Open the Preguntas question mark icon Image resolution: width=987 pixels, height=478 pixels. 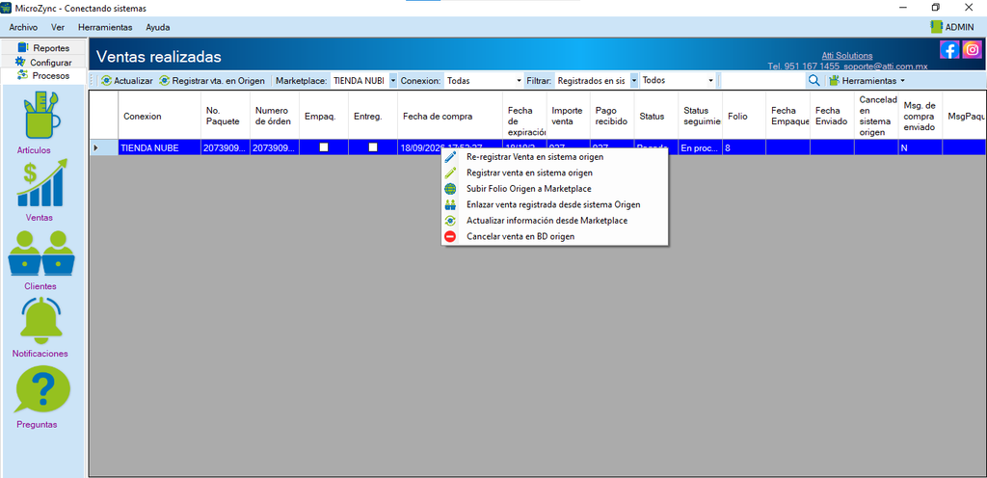tap(42, 389)
